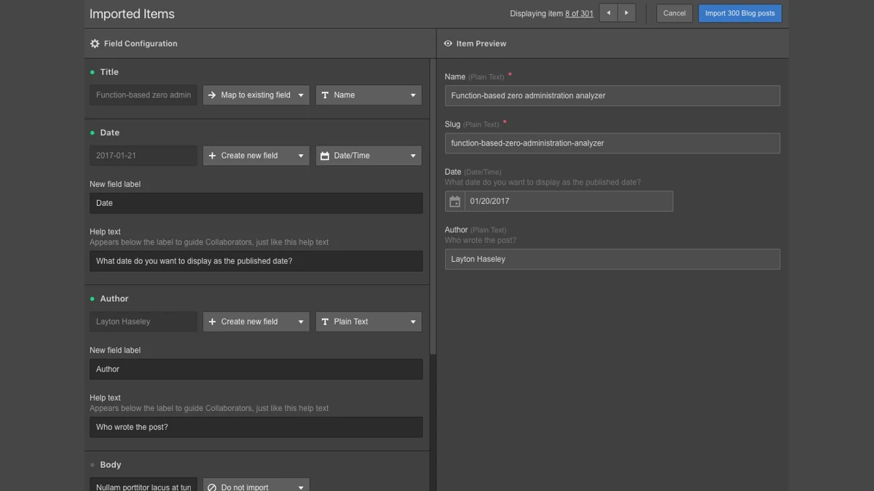This screenshot has height=491, width=874.
Task: Click the green status dot beside Date
Action: click(92, 133)
